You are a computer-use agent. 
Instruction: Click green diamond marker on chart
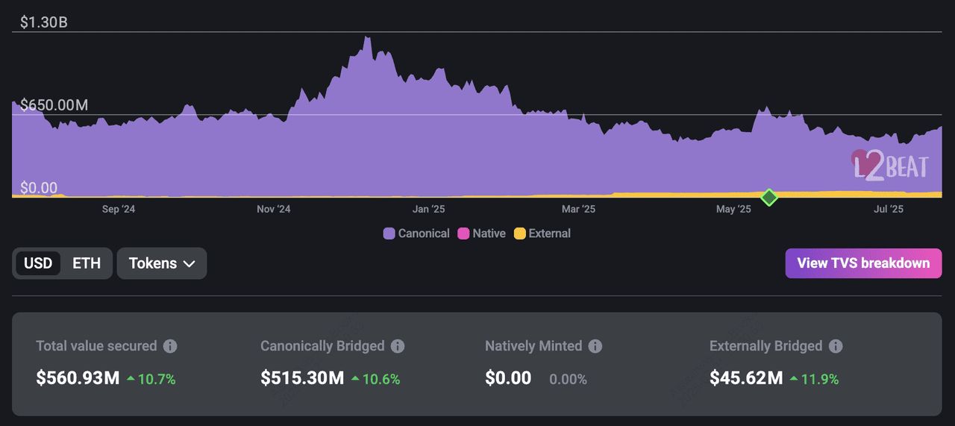pos(769,198)
